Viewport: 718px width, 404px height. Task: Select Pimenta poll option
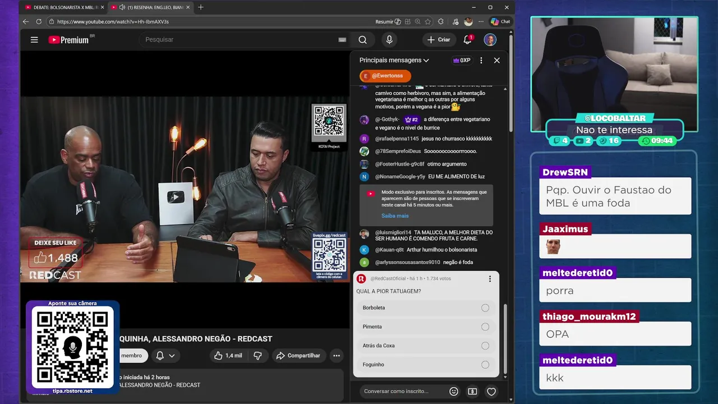[x=426, y=327]
